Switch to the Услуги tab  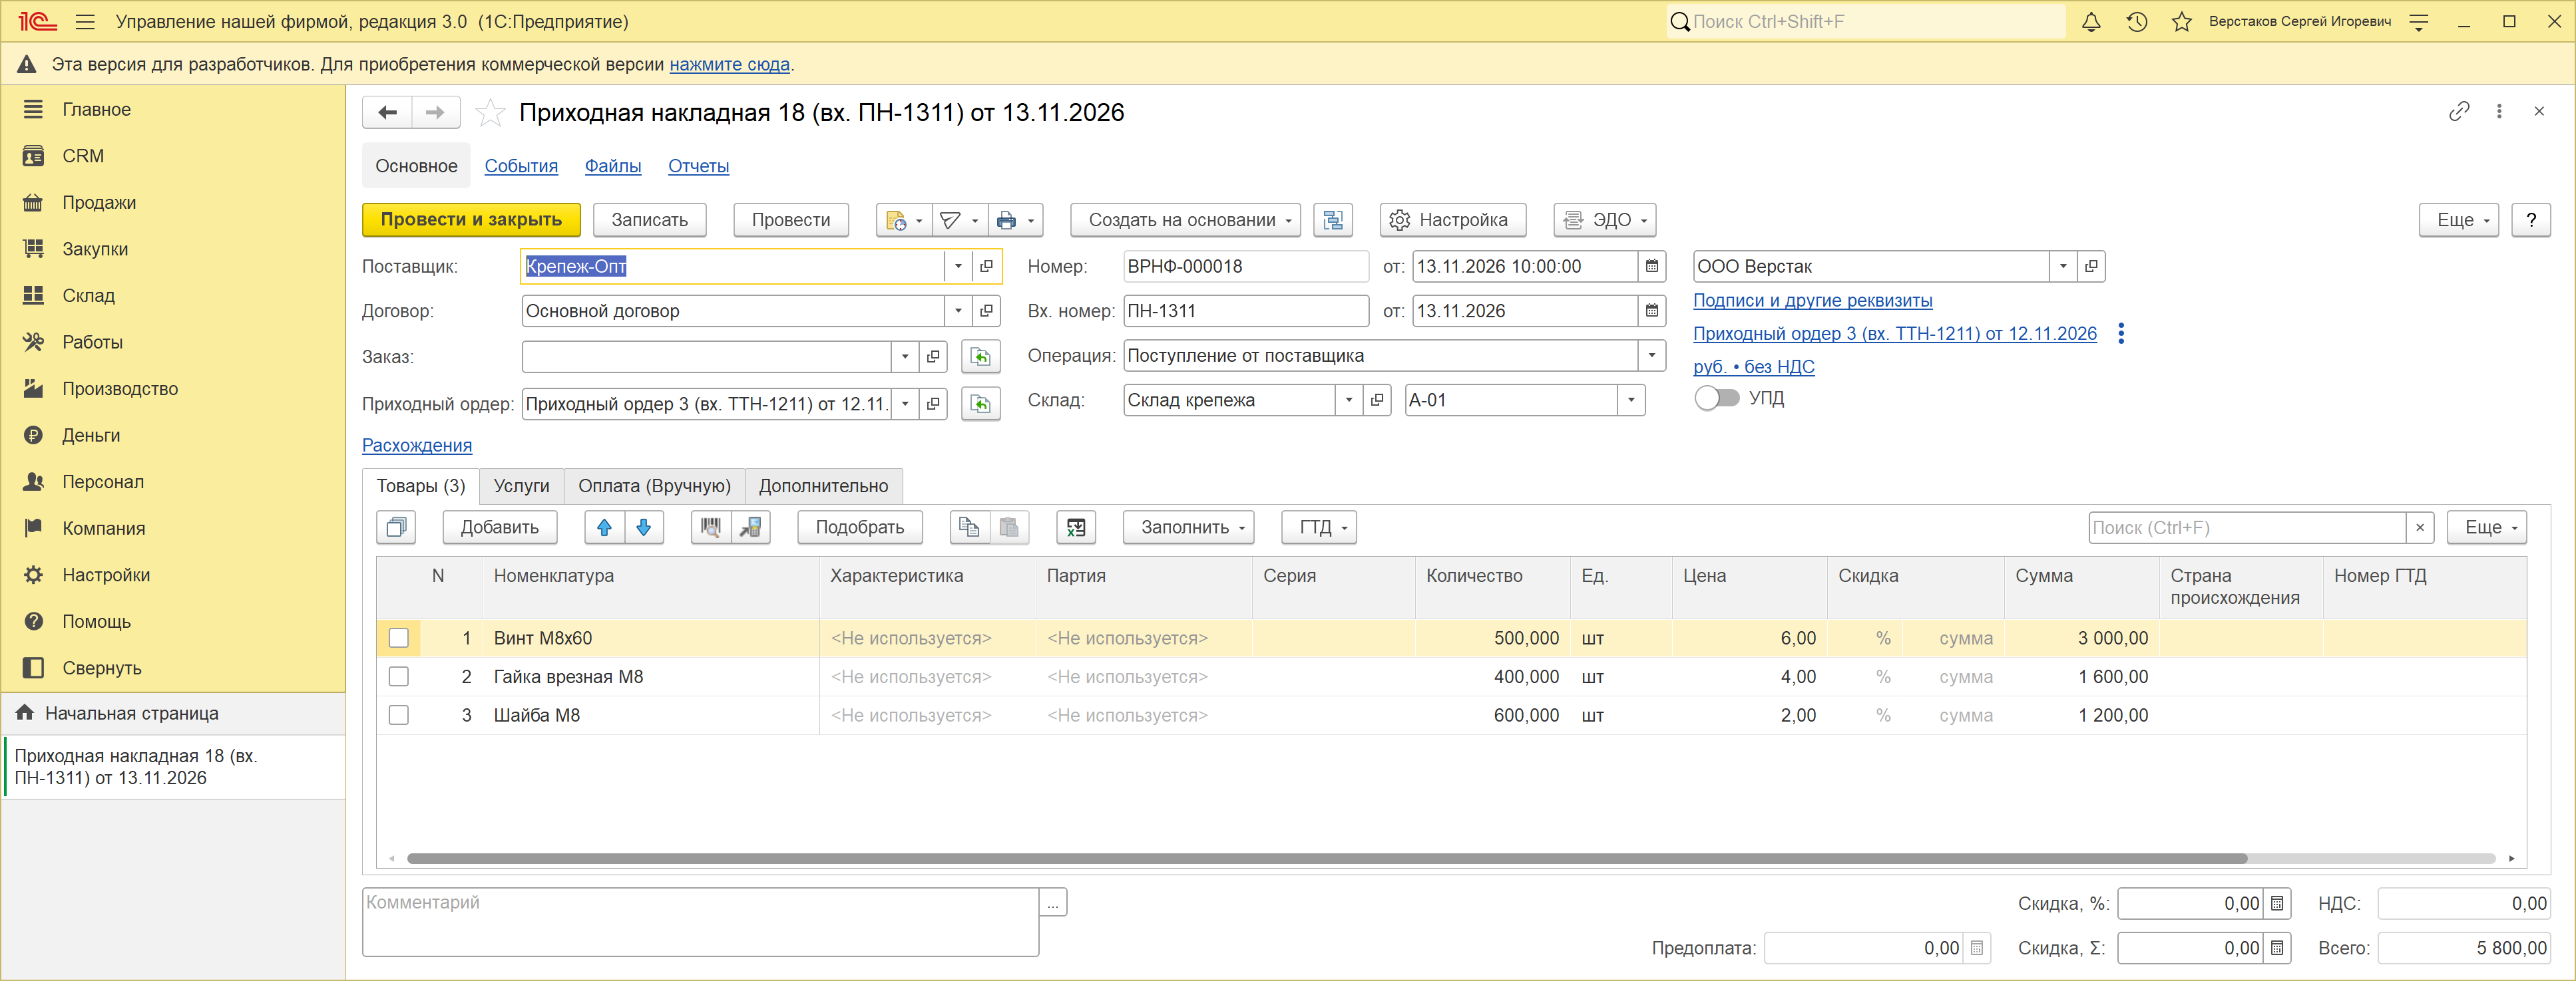click(x=521, y=486)
